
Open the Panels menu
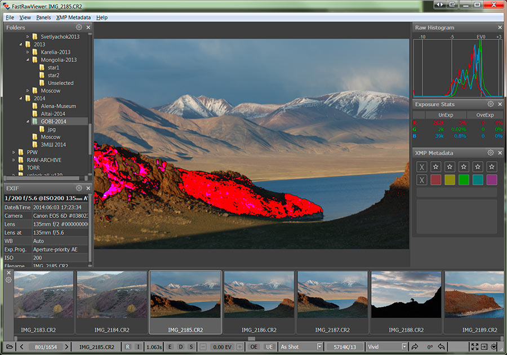pos(43,17)
